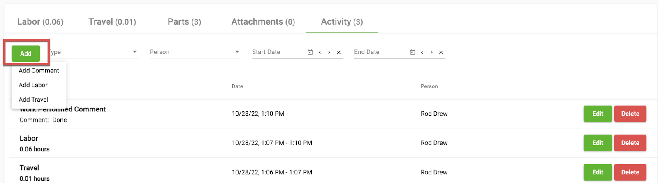Go to previous Start Date
This screenshot has width=658, height=183.
(320, 52)
